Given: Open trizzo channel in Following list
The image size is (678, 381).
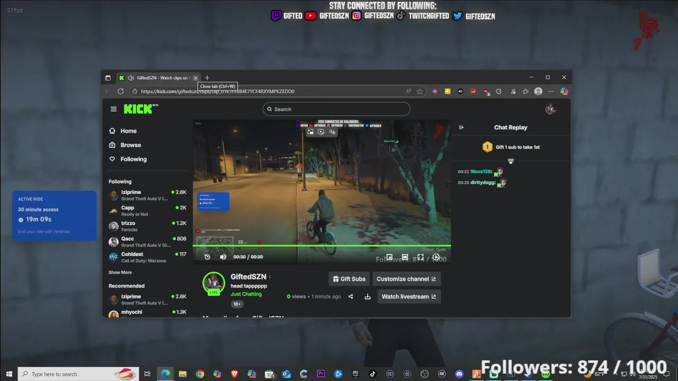Looking at the screenshot, I should (x=148, y=226).
